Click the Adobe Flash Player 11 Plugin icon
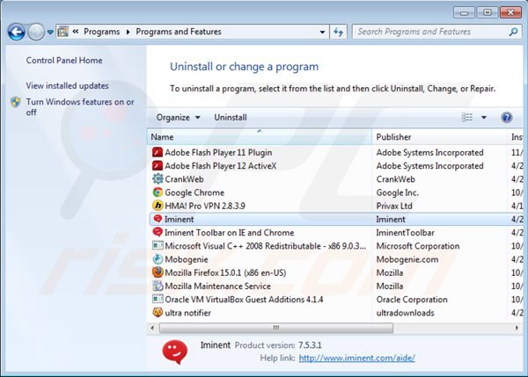The image size is (528, 377). click(x=158, y=152)
